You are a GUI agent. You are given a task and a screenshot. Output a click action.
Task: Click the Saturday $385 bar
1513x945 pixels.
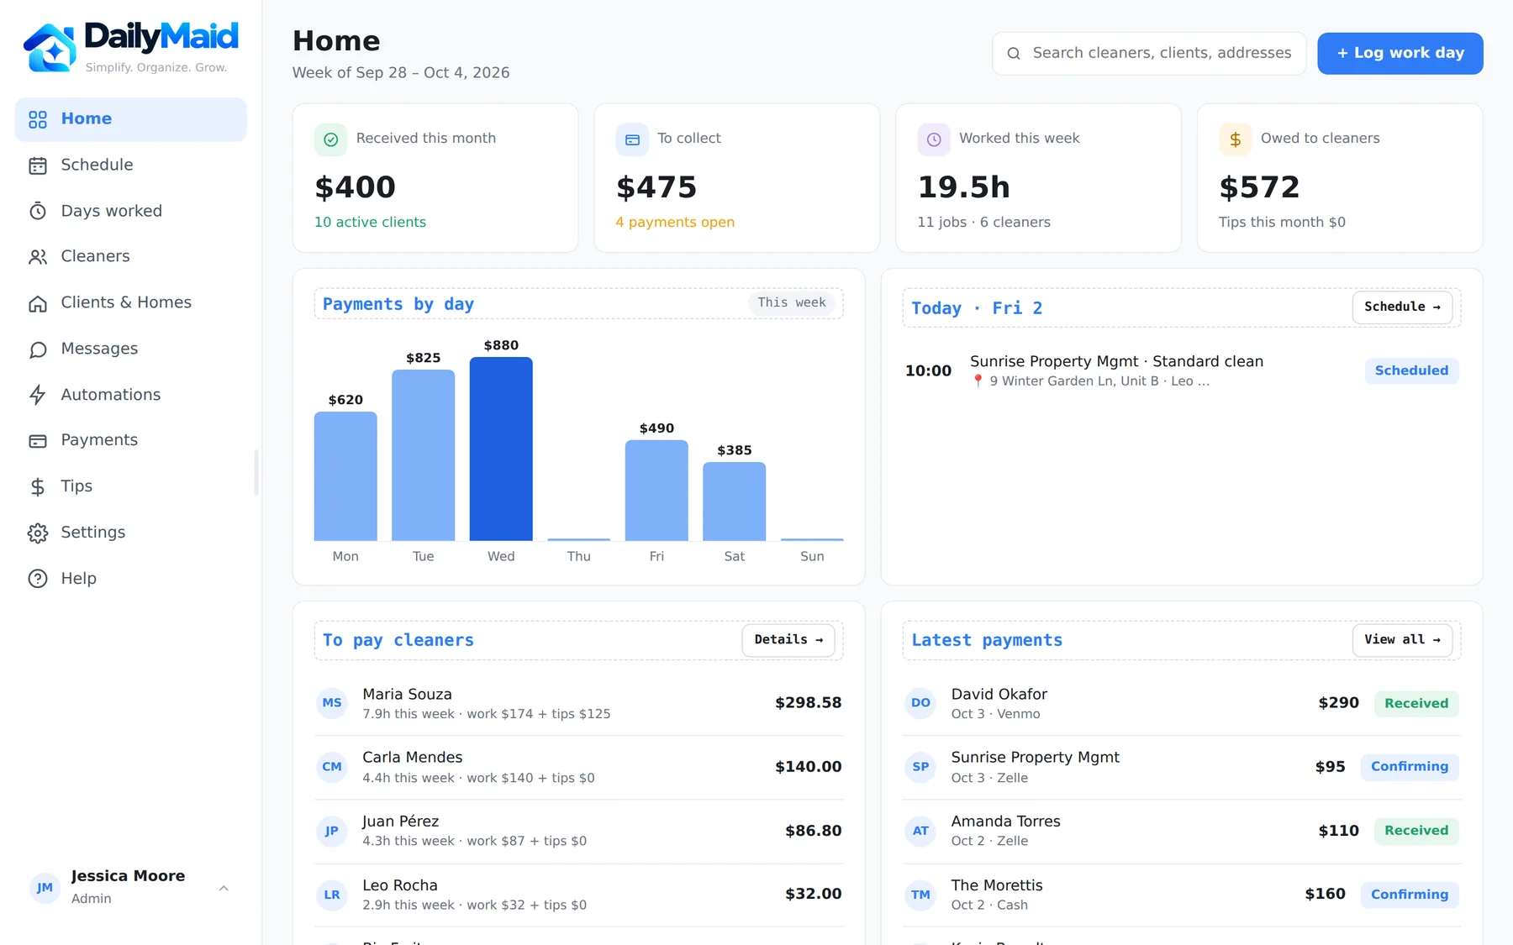734,501
